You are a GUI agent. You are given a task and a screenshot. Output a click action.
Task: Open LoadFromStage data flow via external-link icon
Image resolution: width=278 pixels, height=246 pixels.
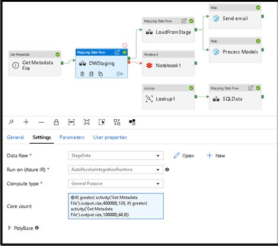click(184, 21)
